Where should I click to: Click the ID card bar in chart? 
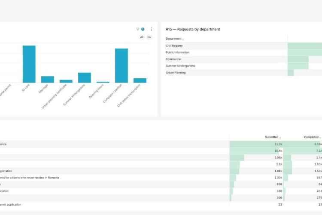[29, 64]
